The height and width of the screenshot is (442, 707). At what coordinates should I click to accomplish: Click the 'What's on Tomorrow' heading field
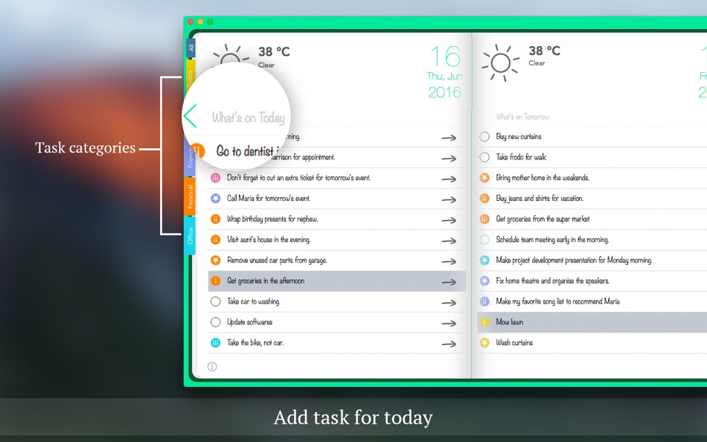(x=522, y=117)
